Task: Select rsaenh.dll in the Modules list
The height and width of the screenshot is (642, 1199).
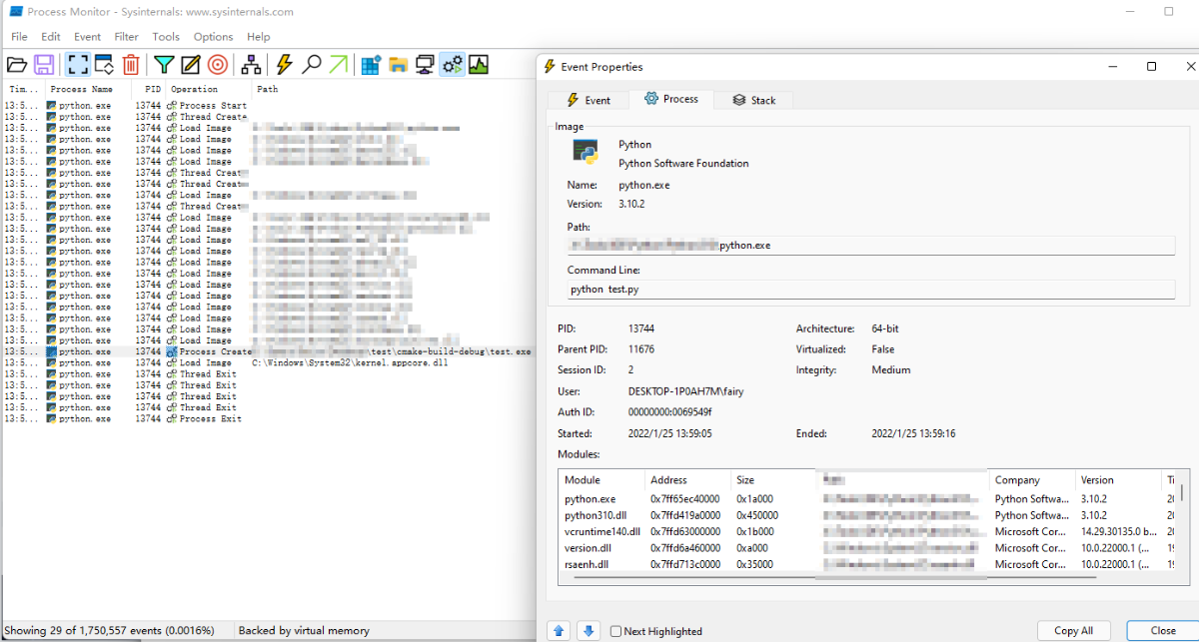Action: pyautogui.click(x=869, y=564)
